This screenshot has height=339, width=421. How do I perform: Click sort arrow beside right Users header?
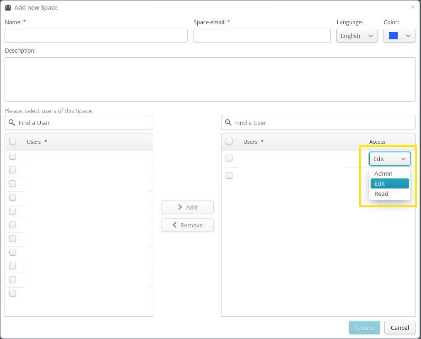pyautogui.click(x=262, y=141)
